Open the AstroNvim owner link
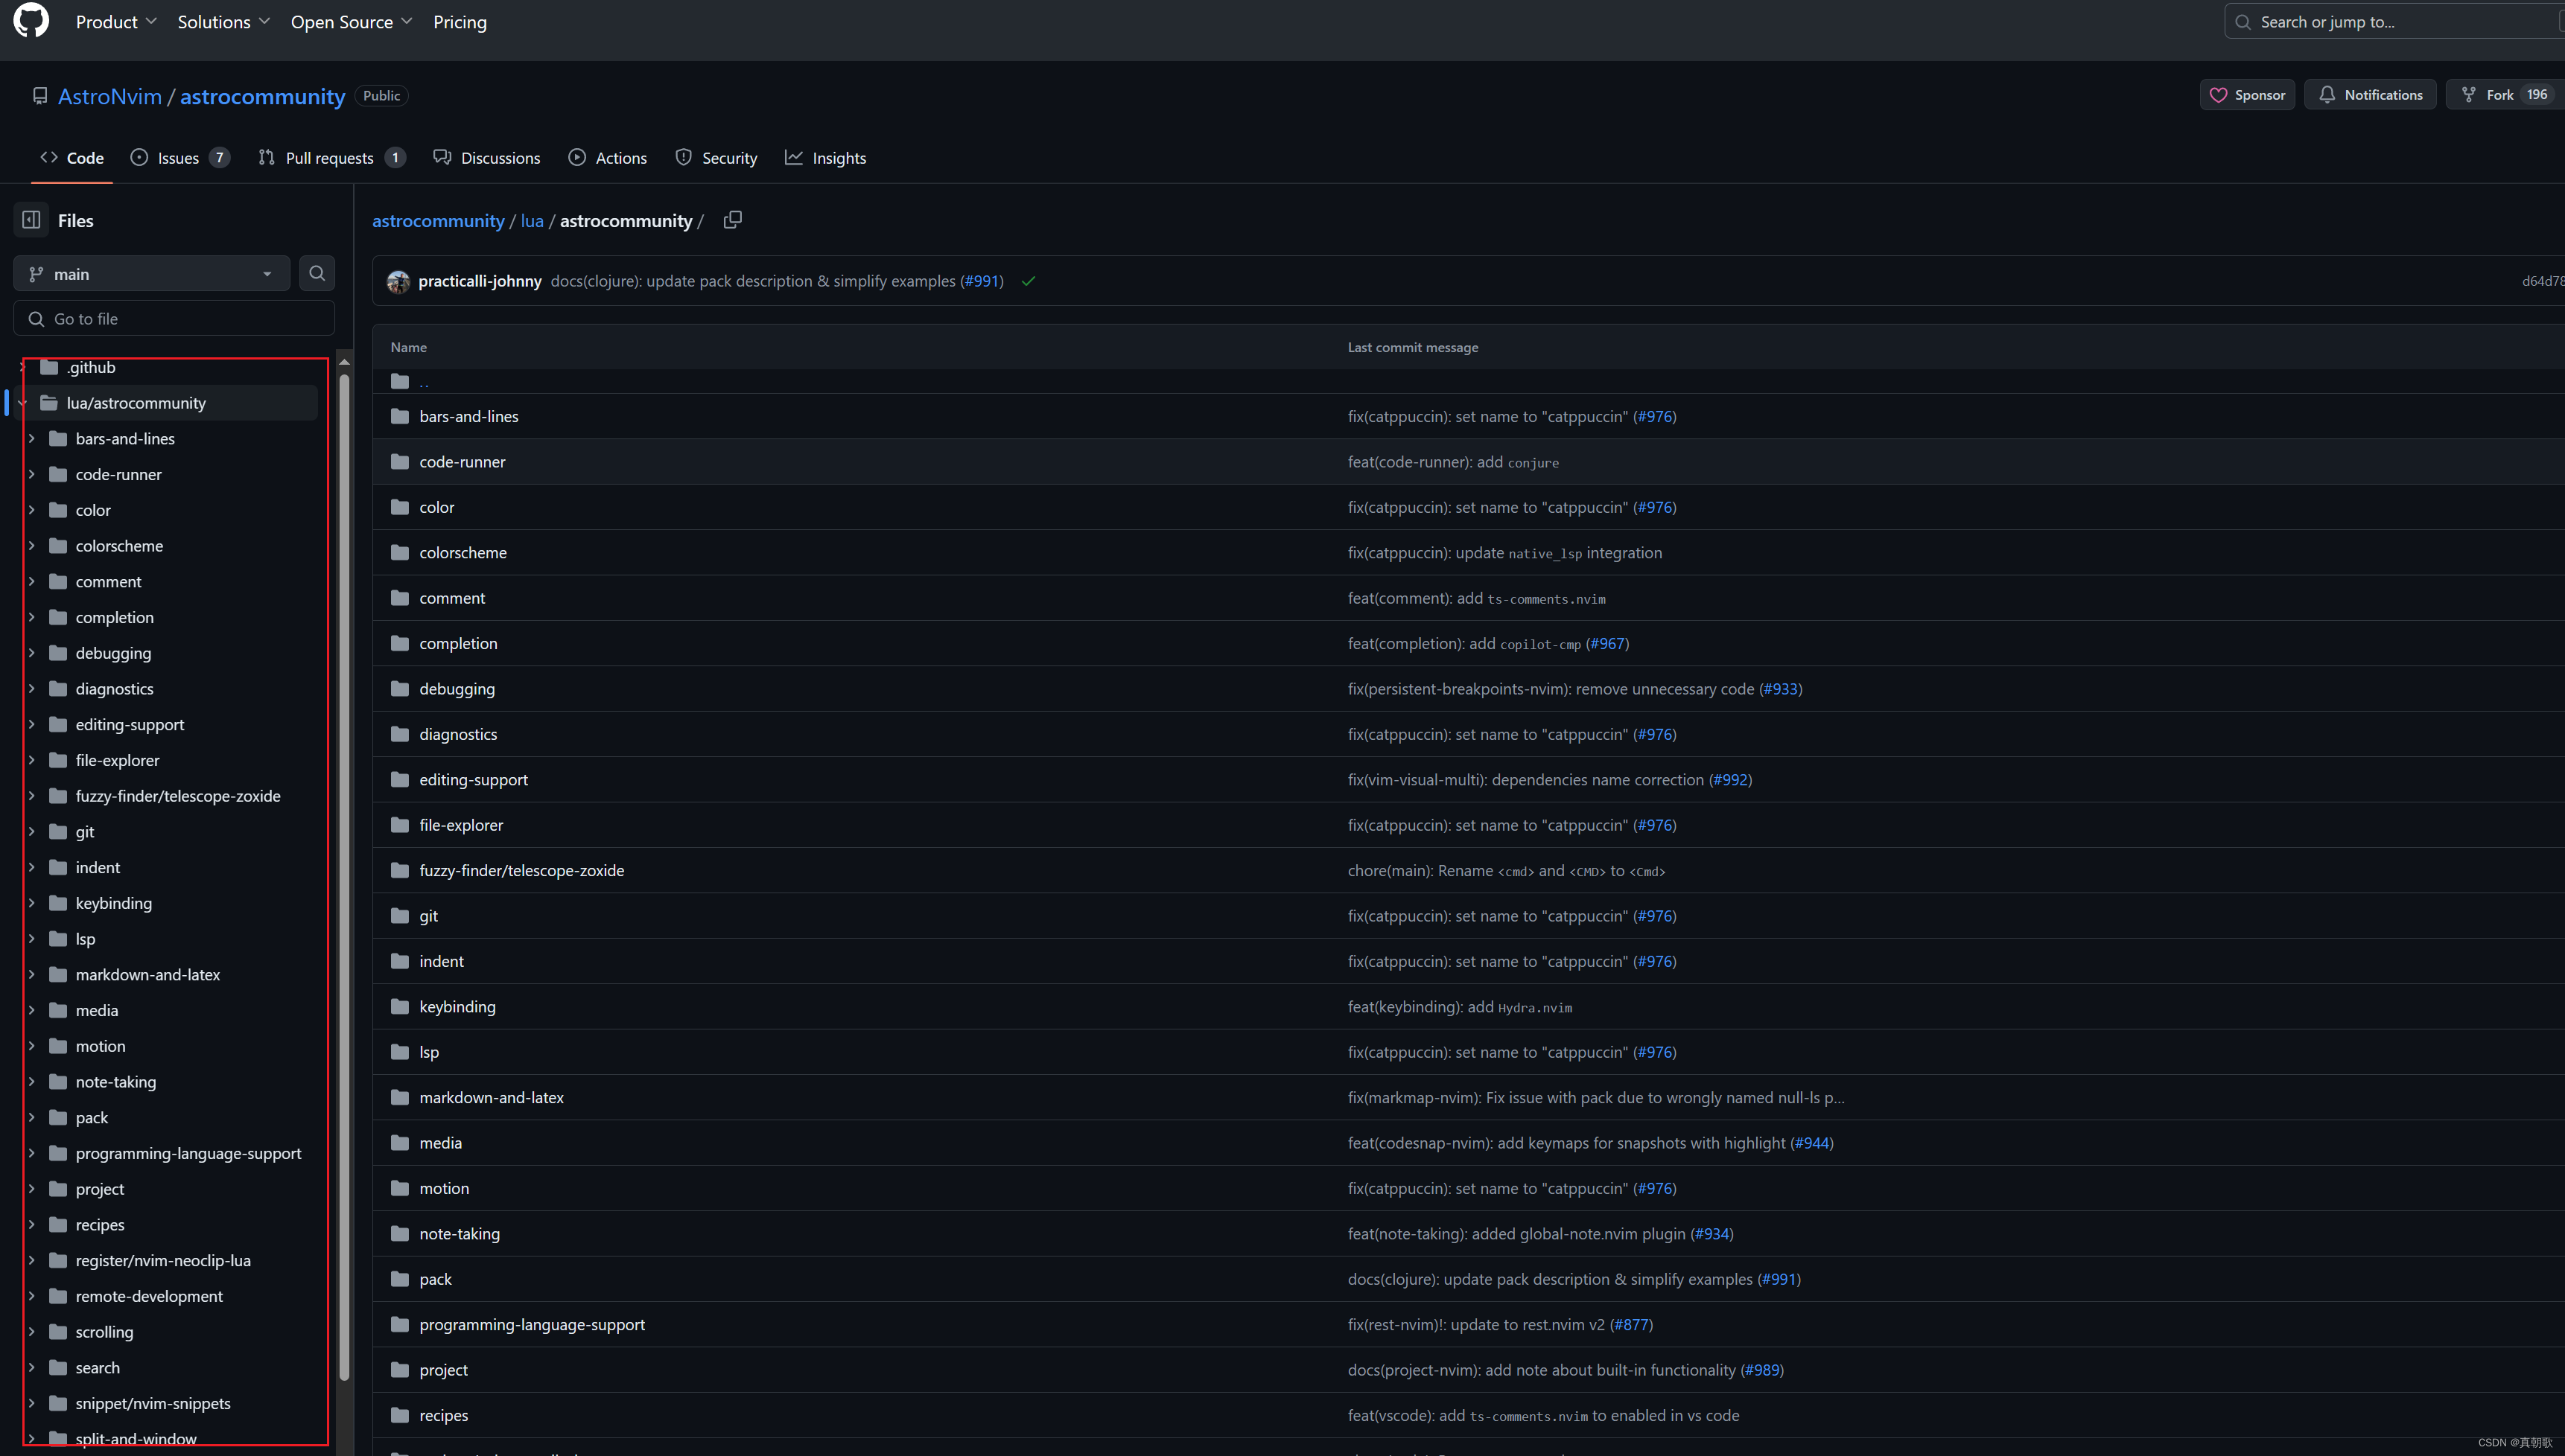The width and height of the screenshot is (2565, 1456). (109, 96)
